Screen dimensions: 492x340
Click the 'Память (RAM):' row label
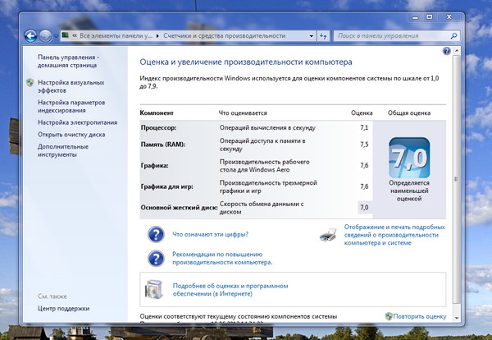click(163, 145)
